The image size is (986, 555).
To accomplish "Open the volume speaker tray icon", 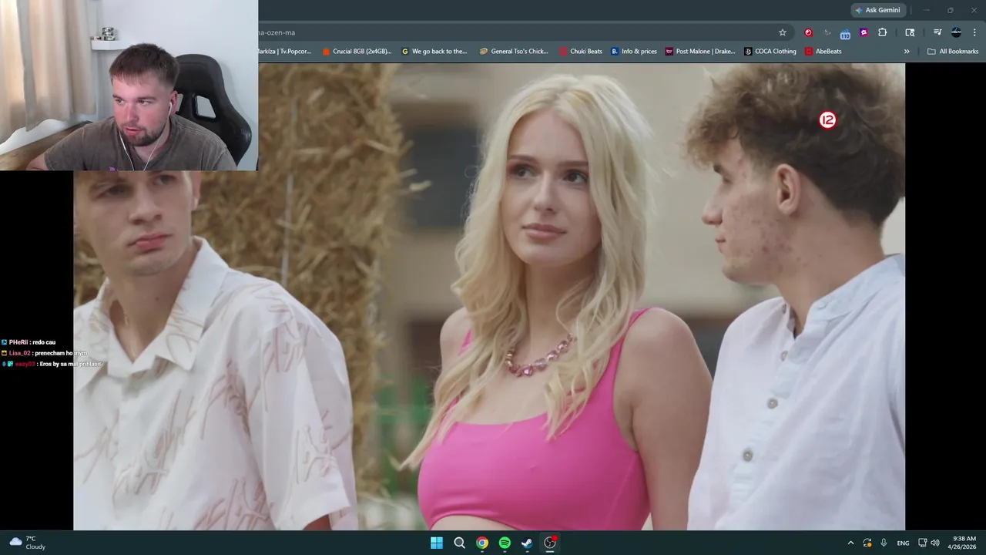I will click(x=935, y=543).
